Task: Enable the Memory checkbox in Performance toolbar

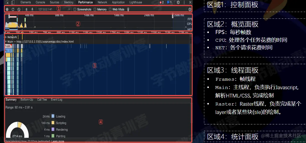Action: 95,9
